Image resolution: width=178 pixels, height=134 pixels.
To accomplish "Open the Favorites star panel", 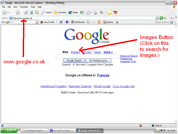I will pyautogui.click(x=60, y=12).
